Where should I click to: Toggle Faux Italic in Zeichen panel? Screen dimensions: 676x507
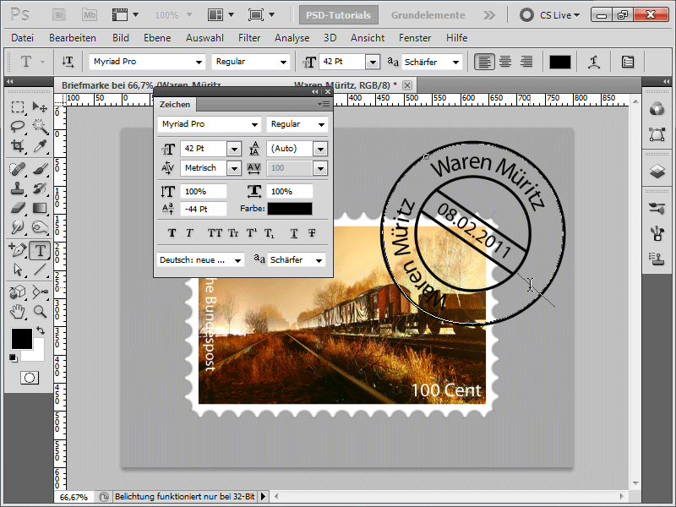coord(189,233)
